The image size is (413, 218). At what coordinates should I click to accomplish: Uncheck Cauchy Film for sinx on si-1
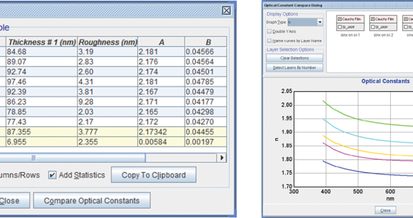coord(340,19)
